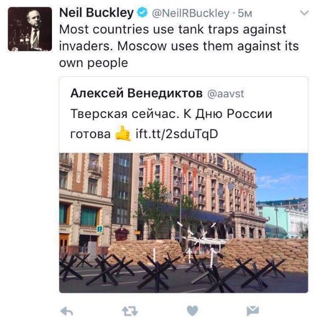
Task: Click the thumbs-up emoji in quoted tweet
Action: 123,133
